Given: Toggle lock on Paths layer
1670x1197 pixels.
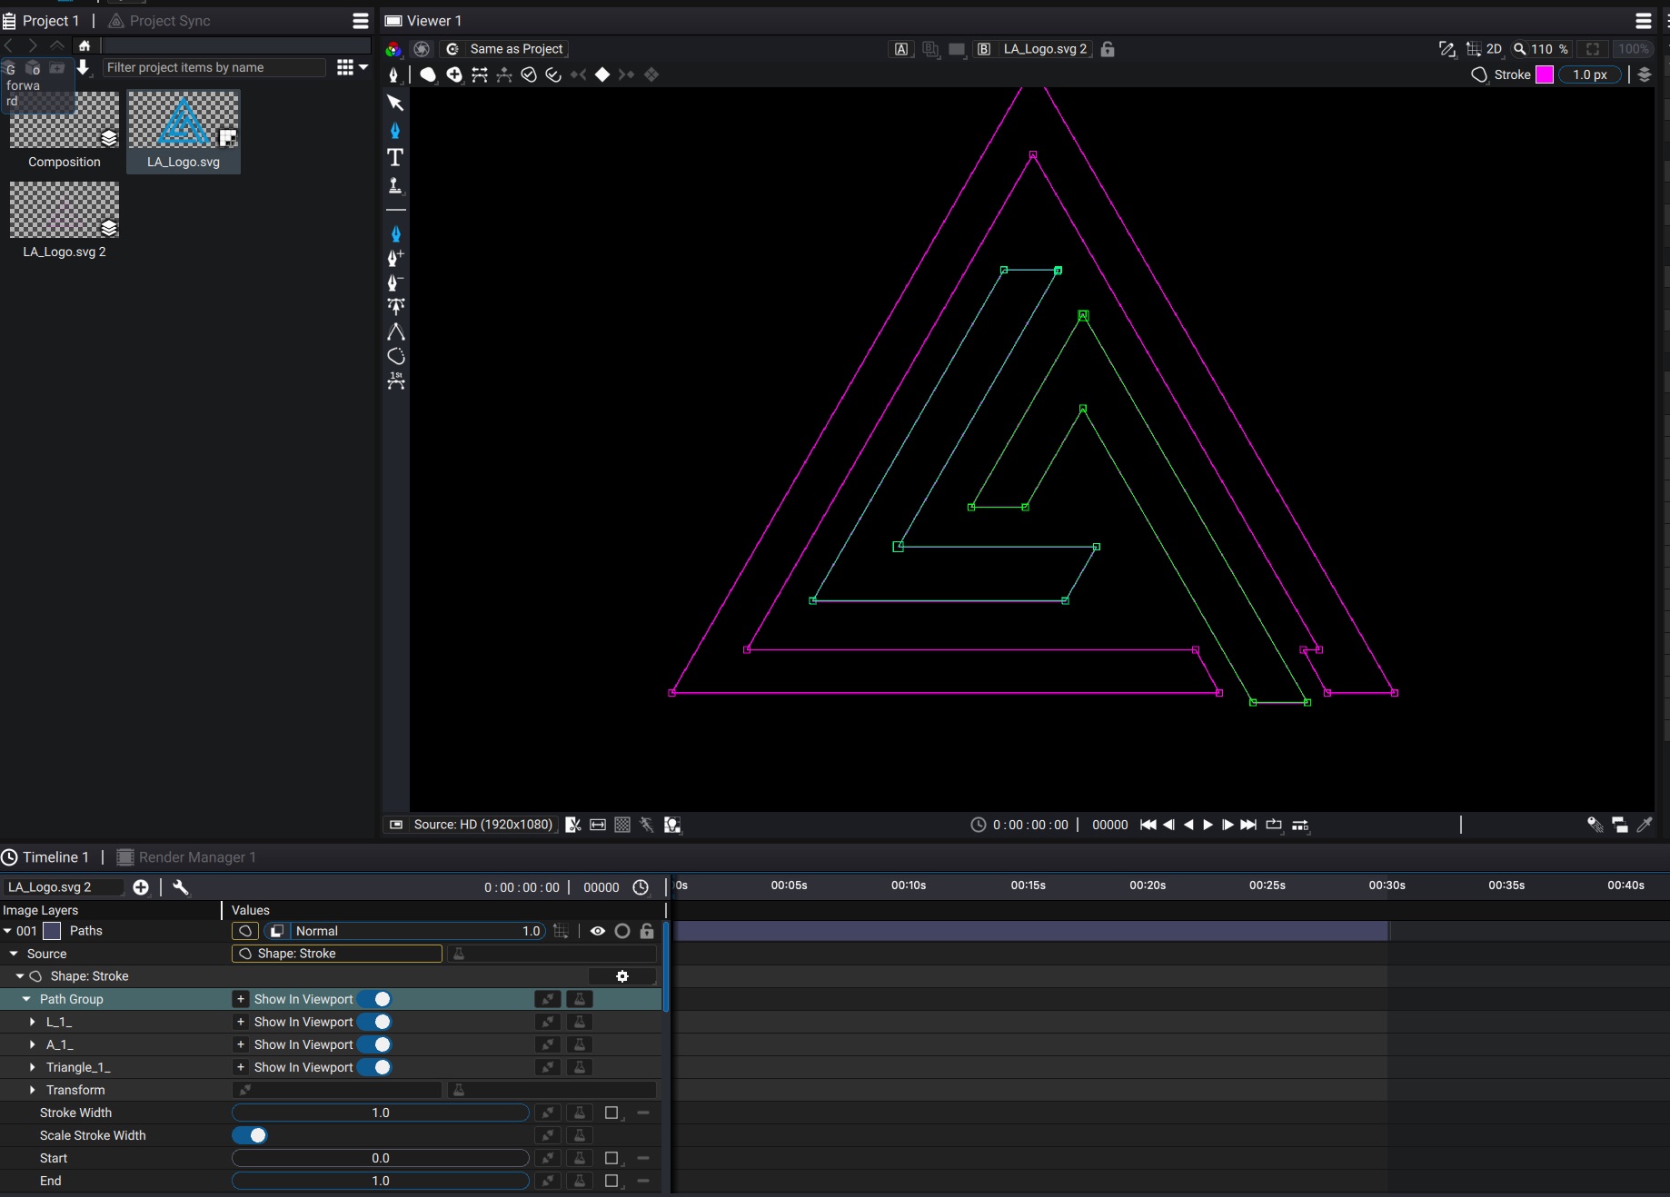Looking at the screenshot, I should pos(647,931).
